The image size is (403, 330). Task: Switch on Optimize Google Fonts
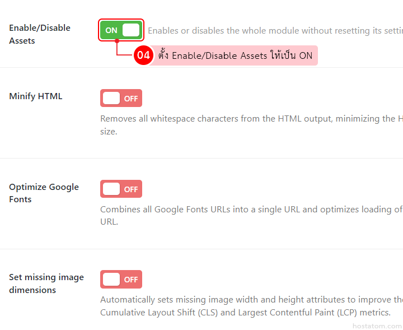coord(121,189)
